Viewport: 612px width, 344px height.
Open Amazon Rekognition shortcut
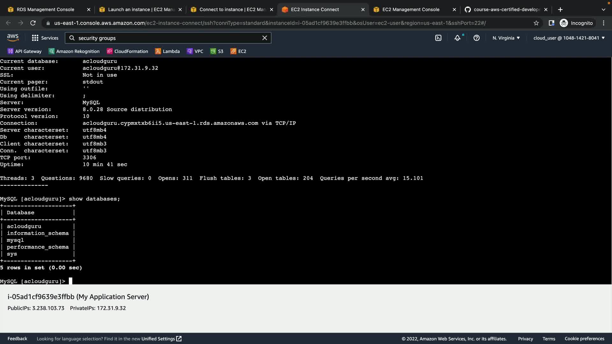(x=74, y=51)
